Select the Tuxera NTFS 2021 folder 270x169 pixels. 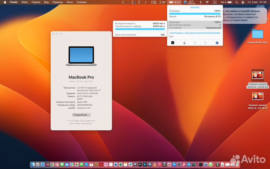coord(257,36)
